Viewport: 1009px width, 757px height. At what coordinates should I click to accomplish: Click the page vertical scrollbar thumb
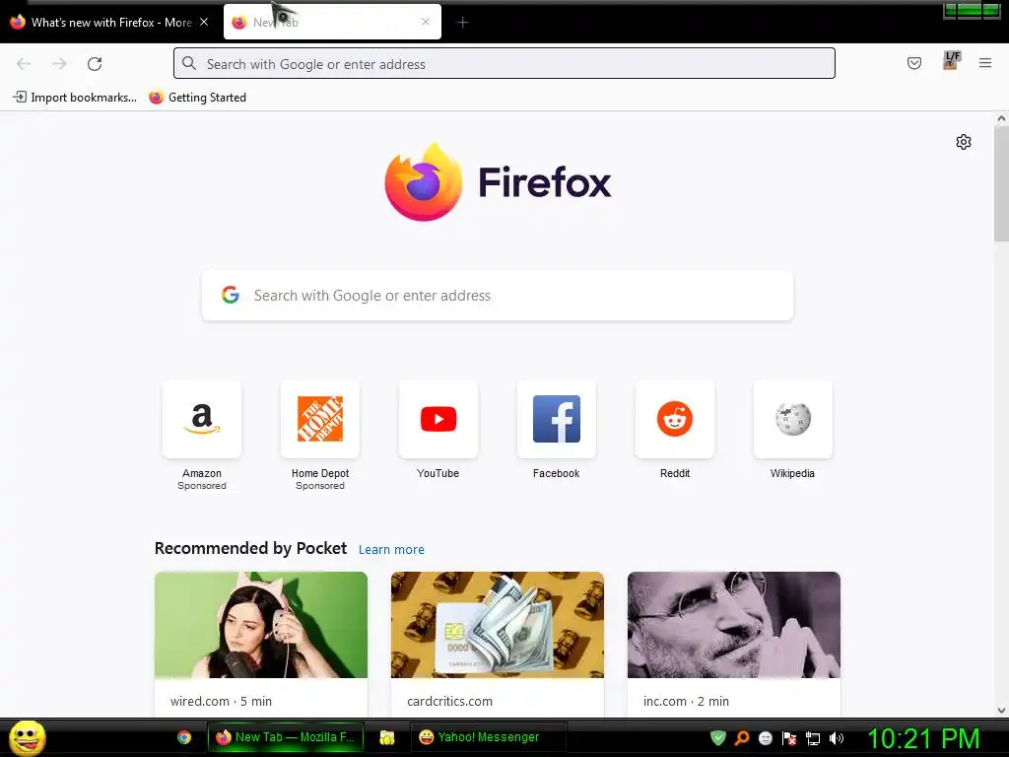point(1001,183)
